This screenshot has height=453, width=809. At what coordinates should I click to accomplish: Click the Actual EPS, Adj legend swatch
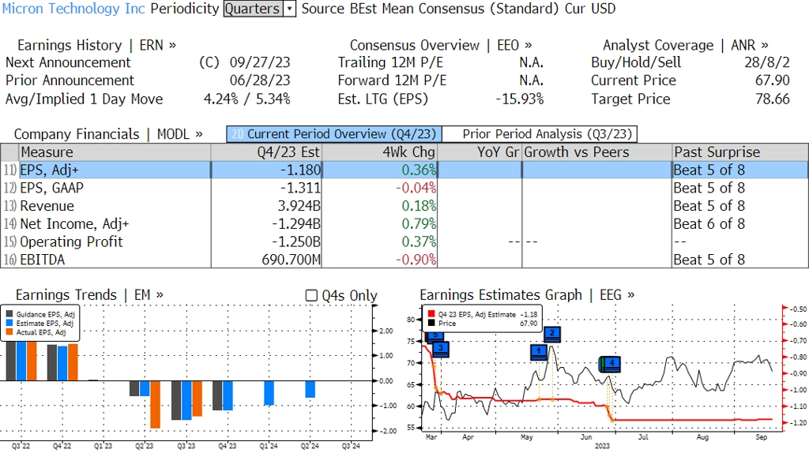pos(9,332)
